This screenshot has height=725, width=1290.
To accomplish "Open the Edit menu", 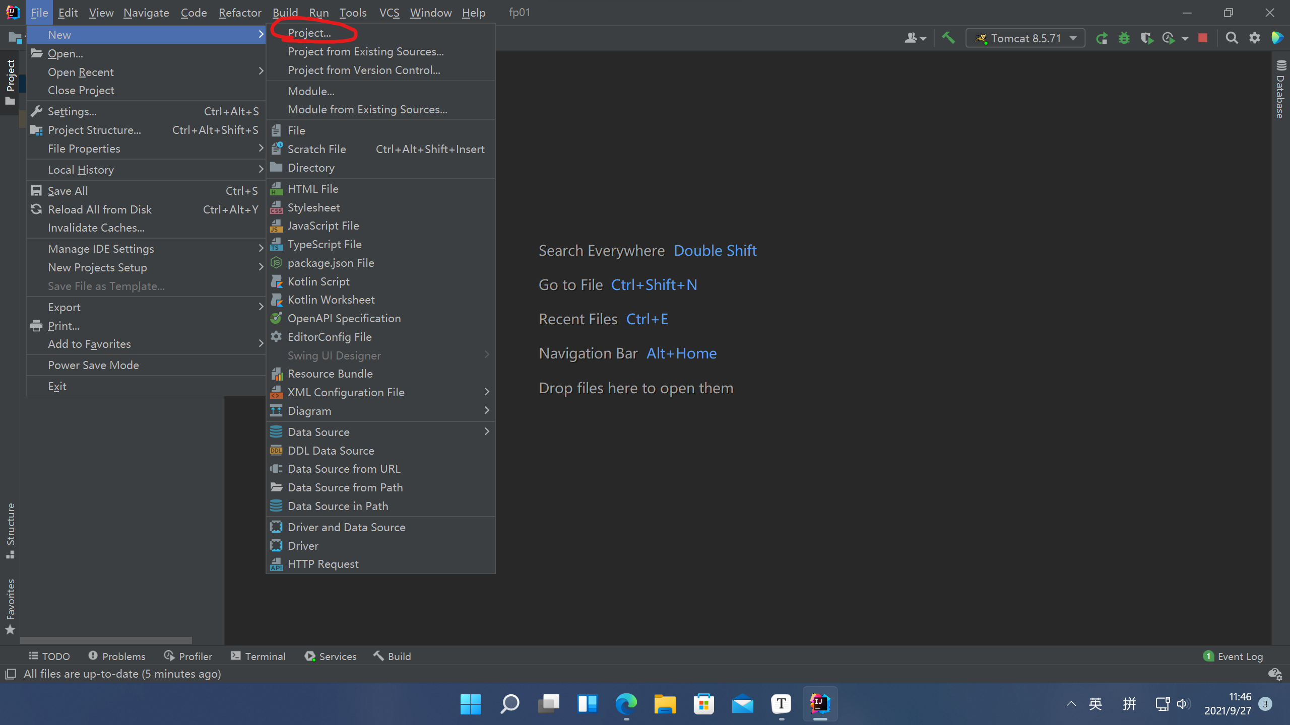I will (x=68, y=13).
